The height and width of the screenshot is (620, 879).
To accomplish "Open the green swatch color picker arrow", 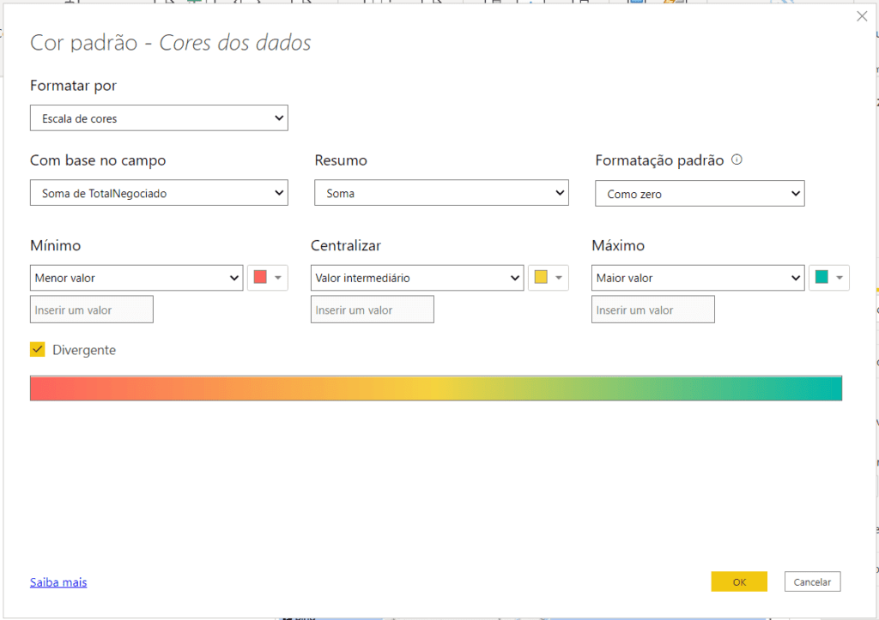I will 840,277.
